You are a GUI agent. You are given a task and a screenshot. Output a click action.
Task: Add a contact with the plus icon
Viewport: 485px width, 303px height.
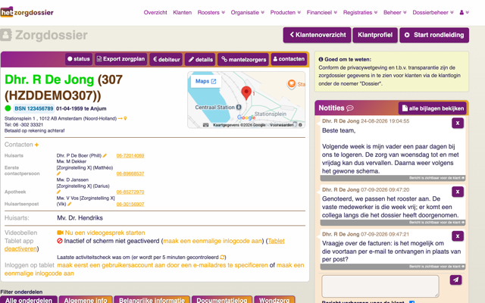(x=37, y=145)
